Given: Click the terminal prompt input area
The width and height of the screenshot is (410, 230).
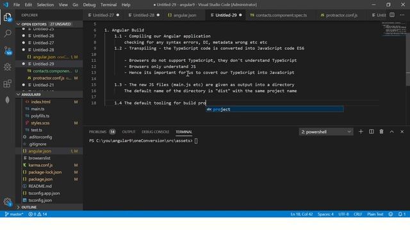Looking at the screenshot, I should (196, 141).
